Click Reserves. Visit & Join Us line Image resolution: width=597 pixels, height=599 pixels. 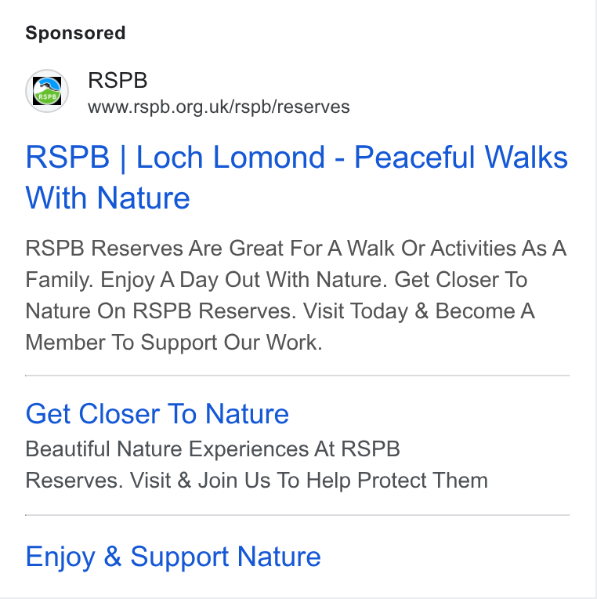[x=256, y=480]
